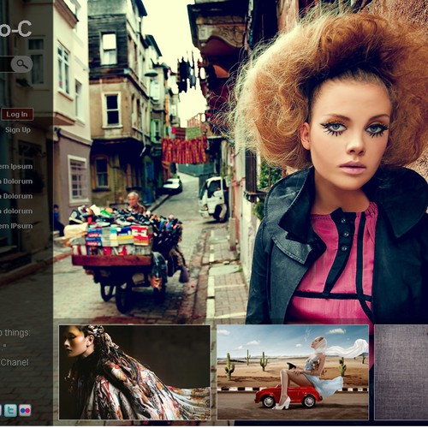Open thumbnail of woman in patterned shawl
Screen dimensions: 428x428
(134, 372)
